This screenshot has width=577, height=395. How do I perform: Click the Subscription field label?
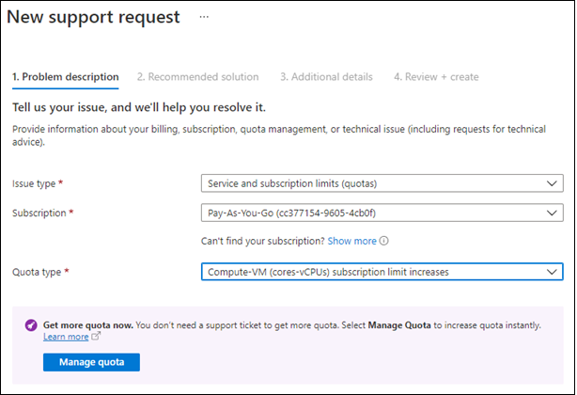pyautogui.click(x=40, y=213)
